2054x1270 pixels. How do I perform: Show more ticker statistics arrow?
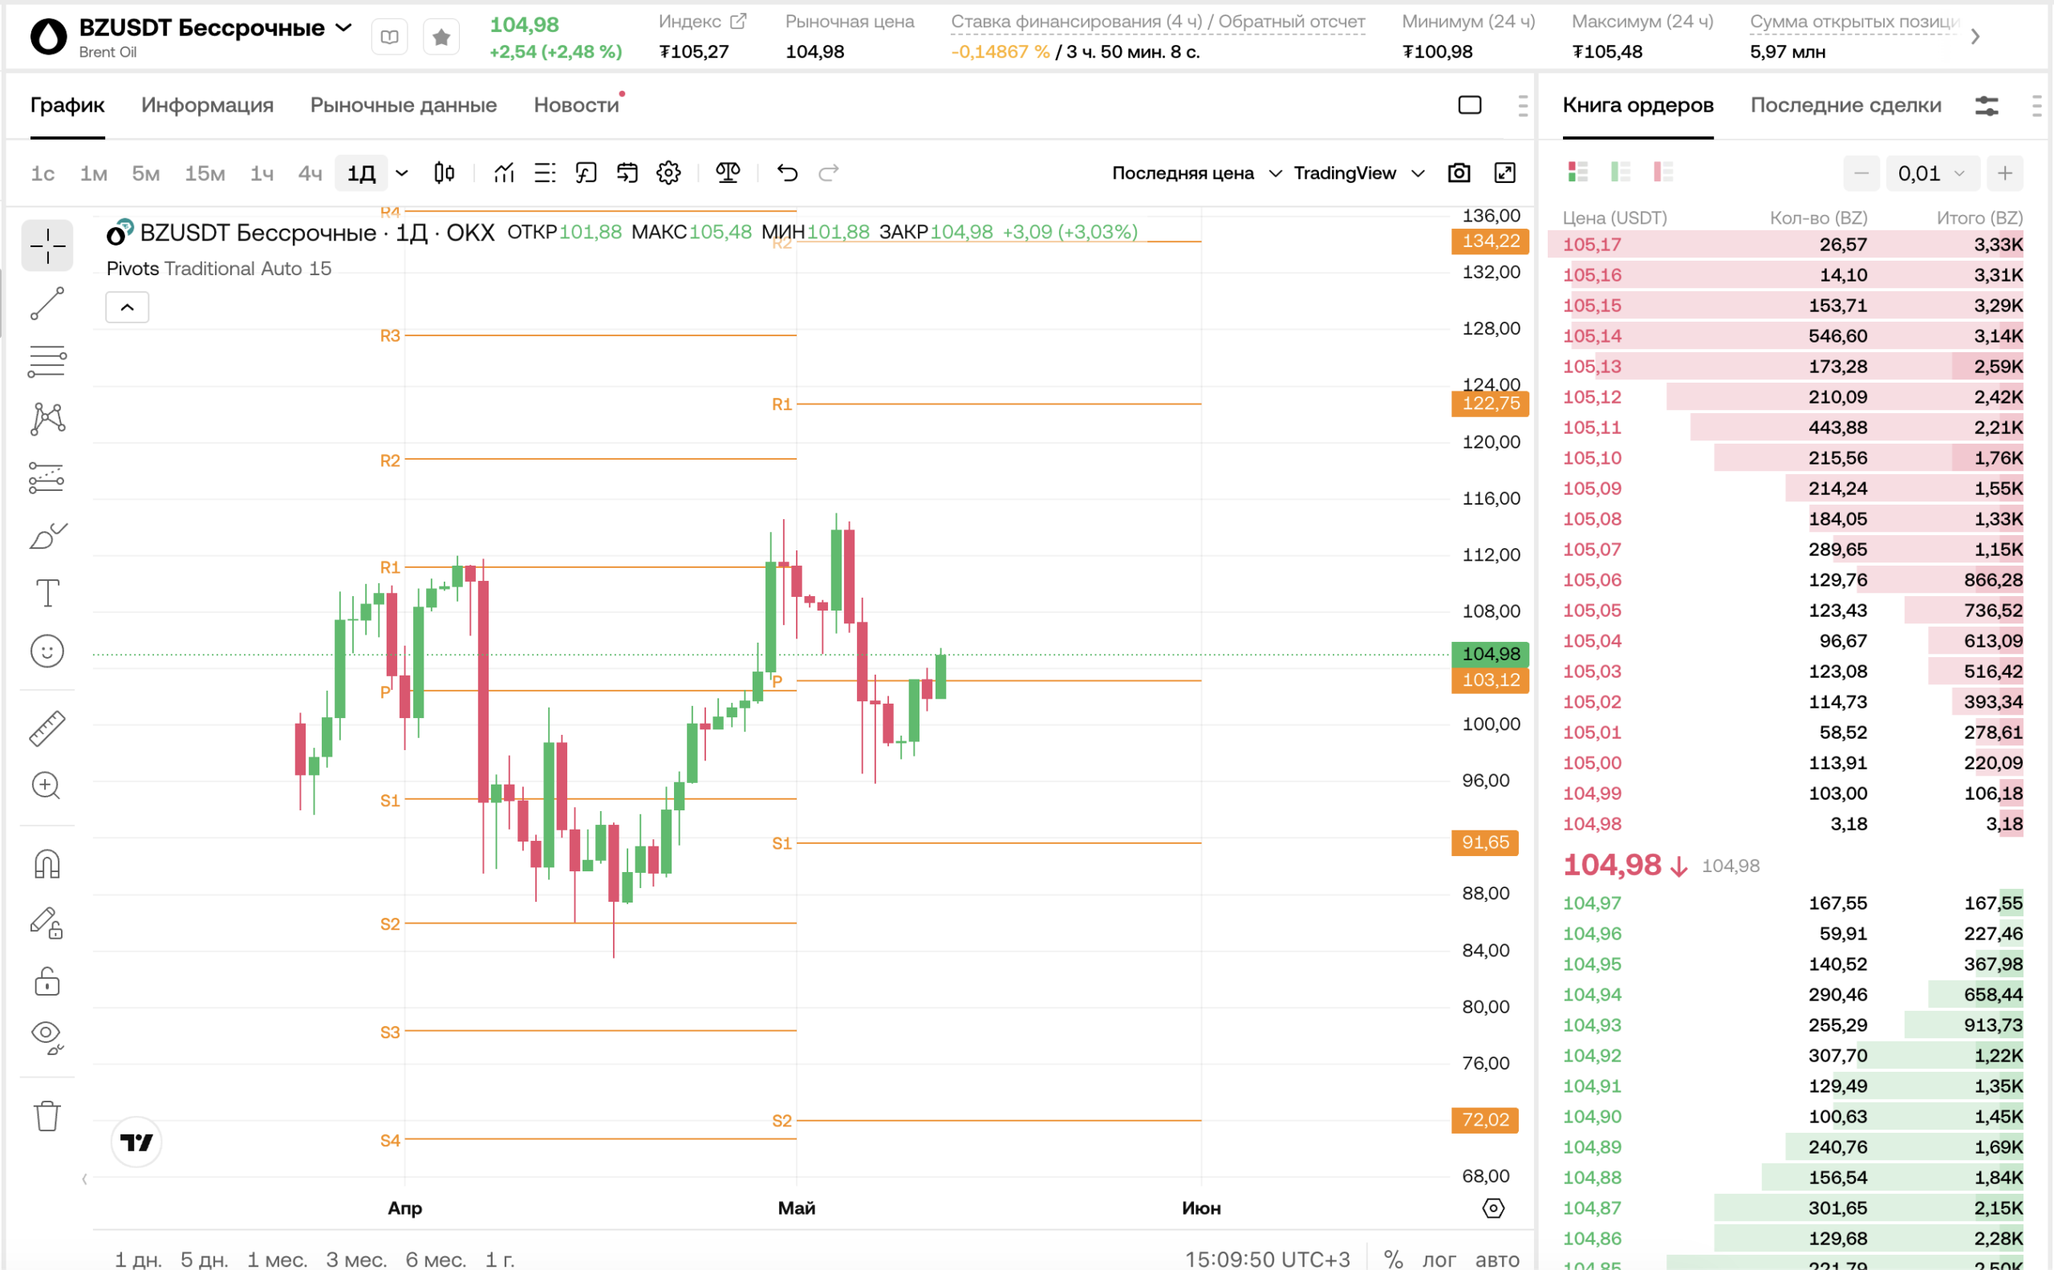coord(1975,37)
